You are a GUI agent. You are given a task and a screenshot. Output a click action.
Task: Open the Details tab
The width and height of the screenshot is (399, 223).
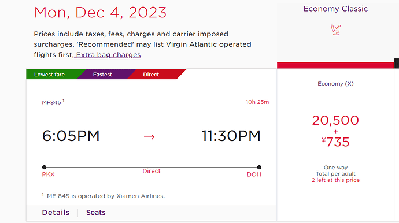tap(56, 213)
